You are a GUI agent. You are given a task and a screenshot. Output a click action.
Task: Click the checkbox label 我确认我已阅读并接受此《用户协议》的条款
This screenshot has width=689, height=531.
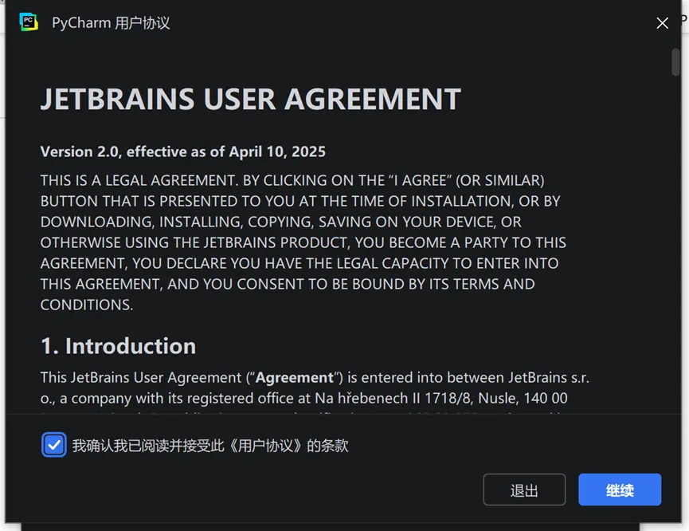[210, 446]
